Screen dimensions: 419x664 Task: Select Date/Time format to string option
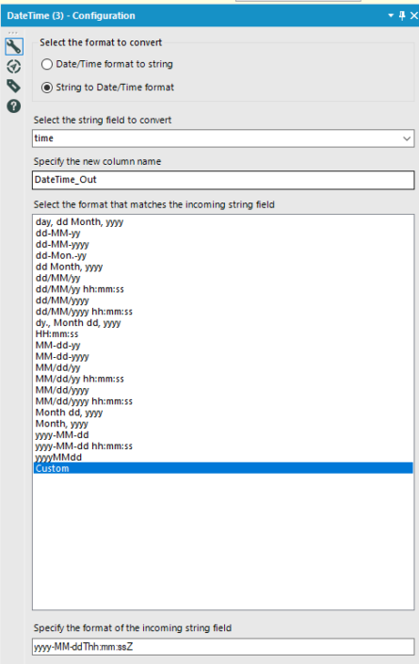coord(47,64)
